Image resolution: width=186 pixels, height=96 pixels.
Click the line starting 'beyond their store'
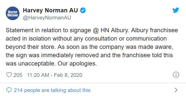(89, 47)
